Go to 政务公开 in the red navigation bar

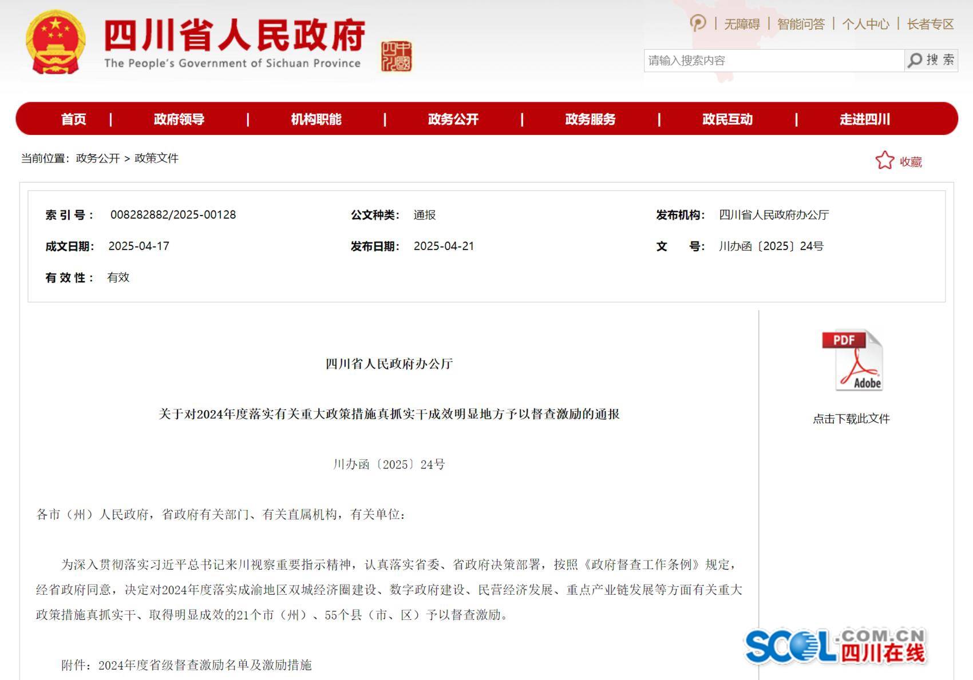(453, 119)
